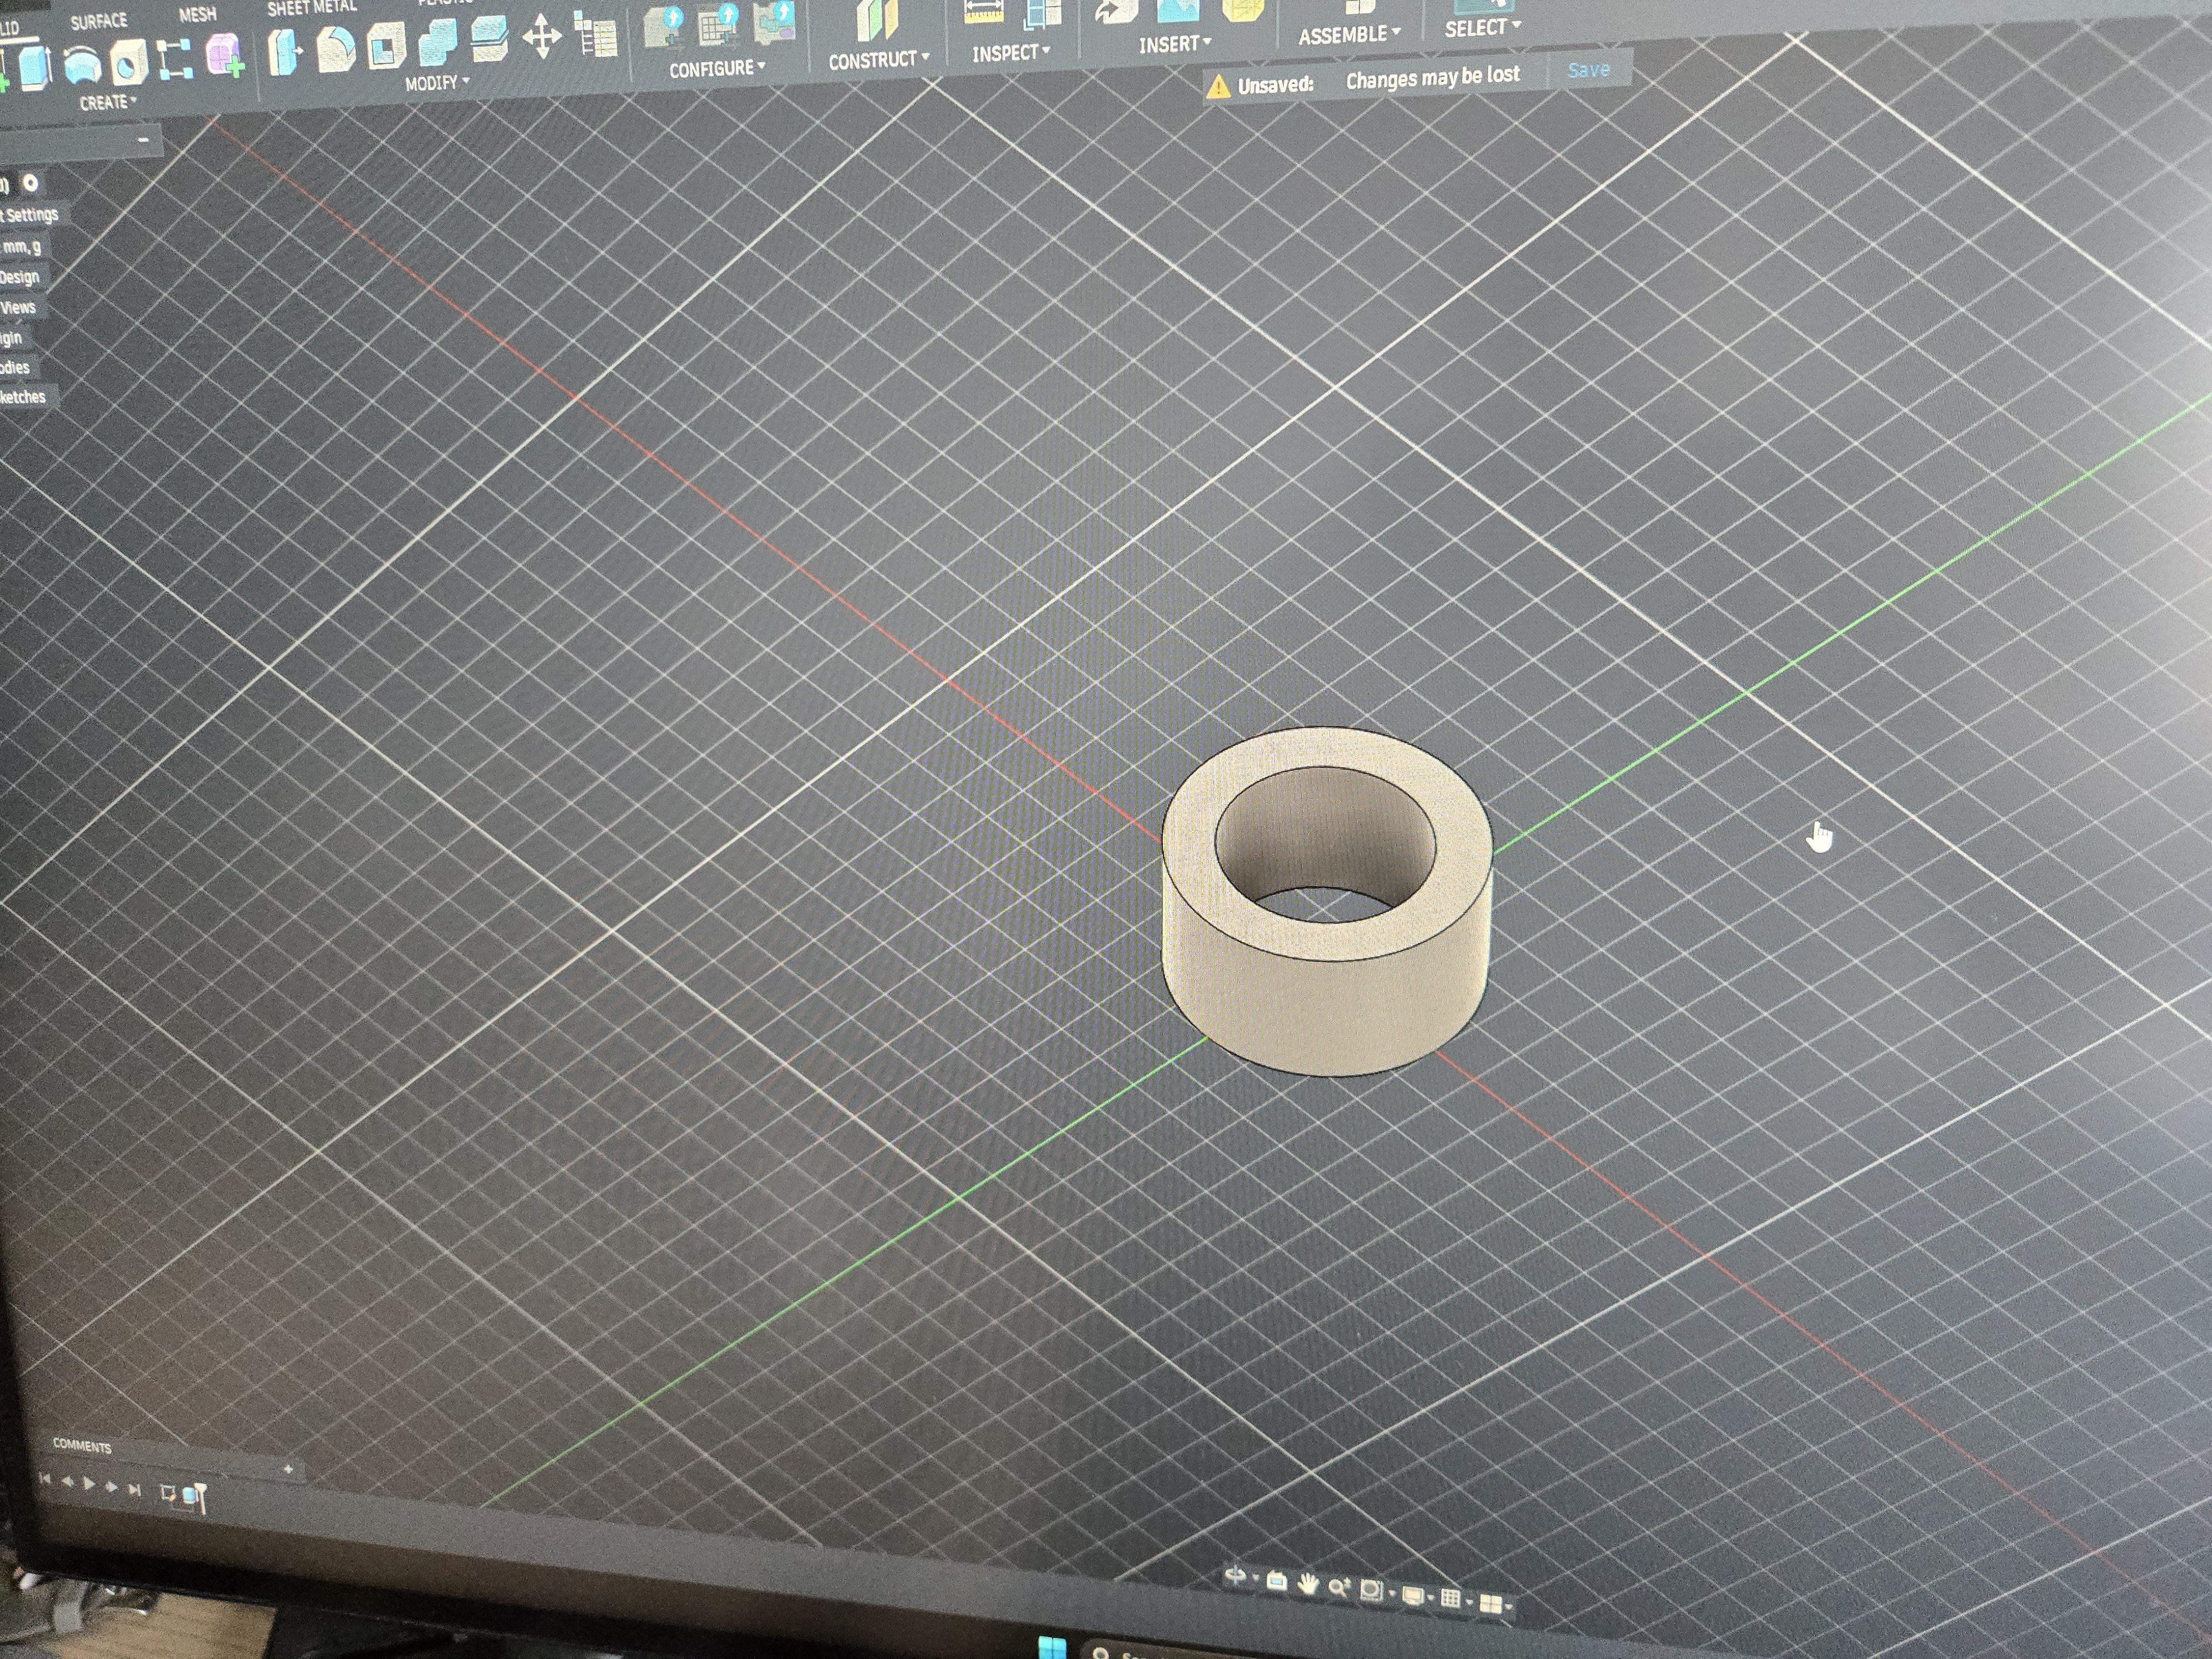This screenshot has height=1659, width=2212.
Task: Click the Hole tool icon
Action: (x=129, y=63)
